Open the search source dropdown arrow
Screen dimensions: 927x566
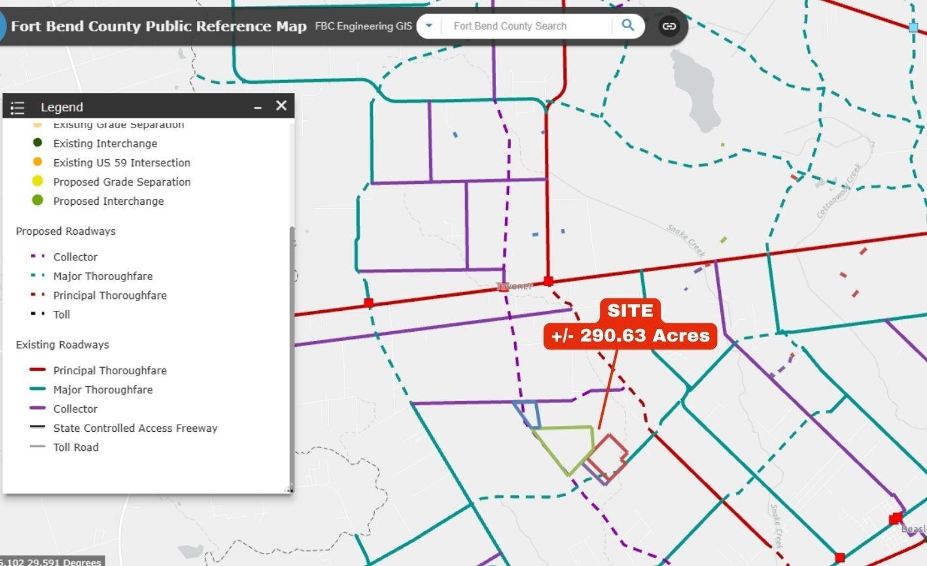pos(429,26)
